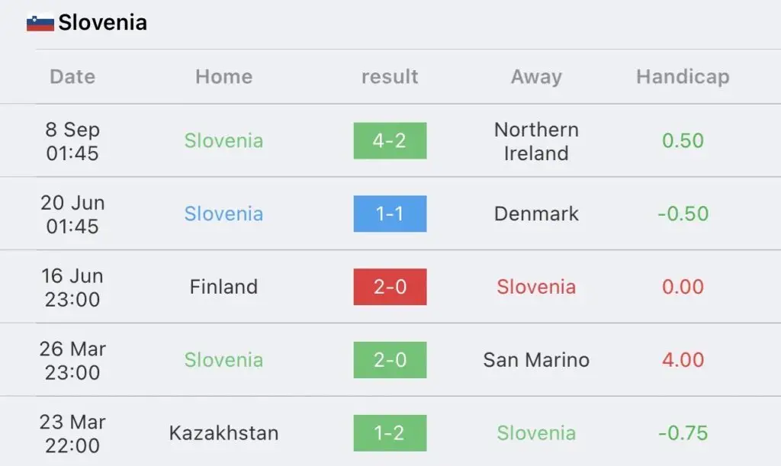Open the green 4-2 result badge
The width and height of the screenshot is (781, 466).
coord(390,141)
